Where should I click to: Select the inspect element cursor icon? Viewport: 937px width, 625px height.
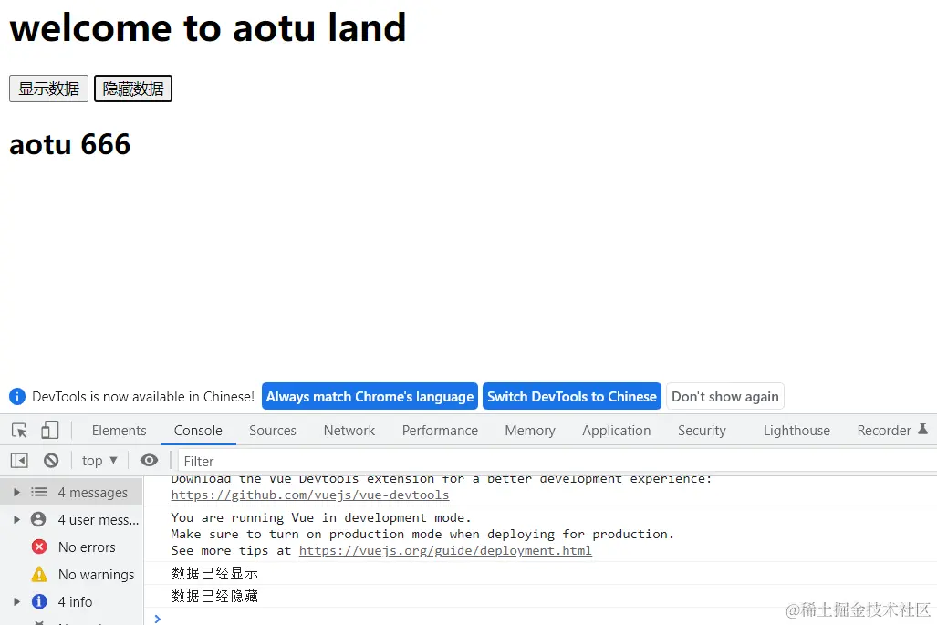pyautogui.click(x=19, y=431)
